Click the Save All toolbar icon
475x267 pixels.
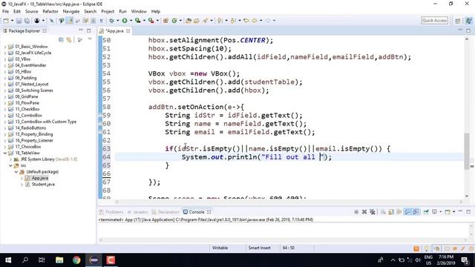click(27, 21)
